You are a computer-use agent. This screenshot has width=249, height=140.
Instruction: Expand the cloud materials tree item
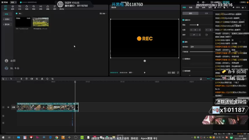(7, 19)
